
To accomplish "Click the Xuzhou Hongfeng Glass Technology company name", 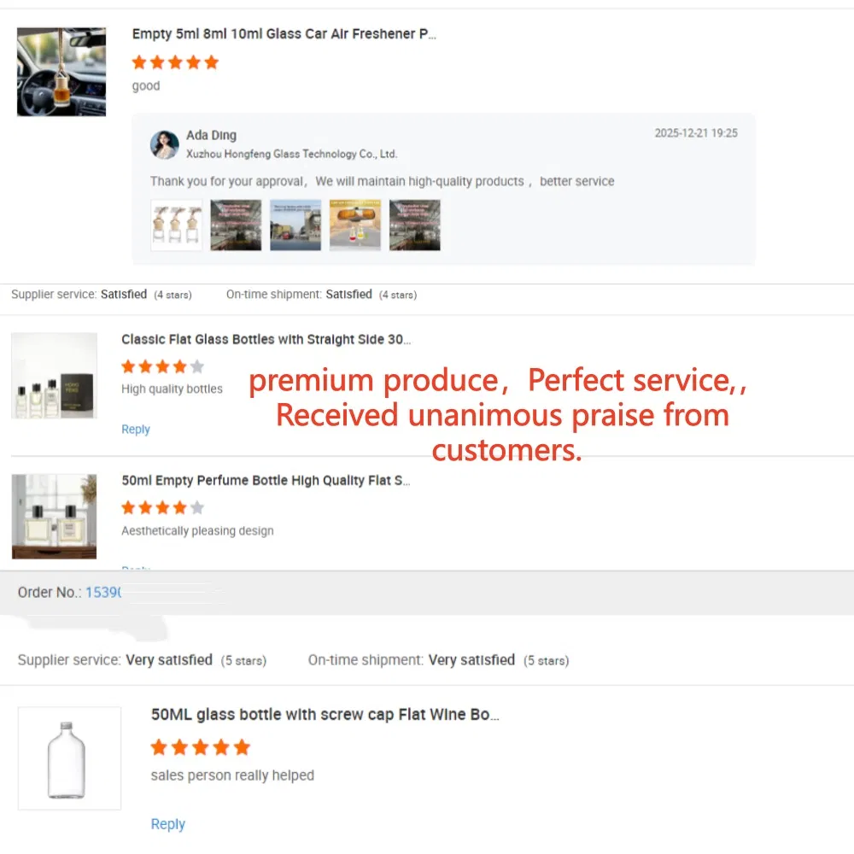I will point(291,155).
